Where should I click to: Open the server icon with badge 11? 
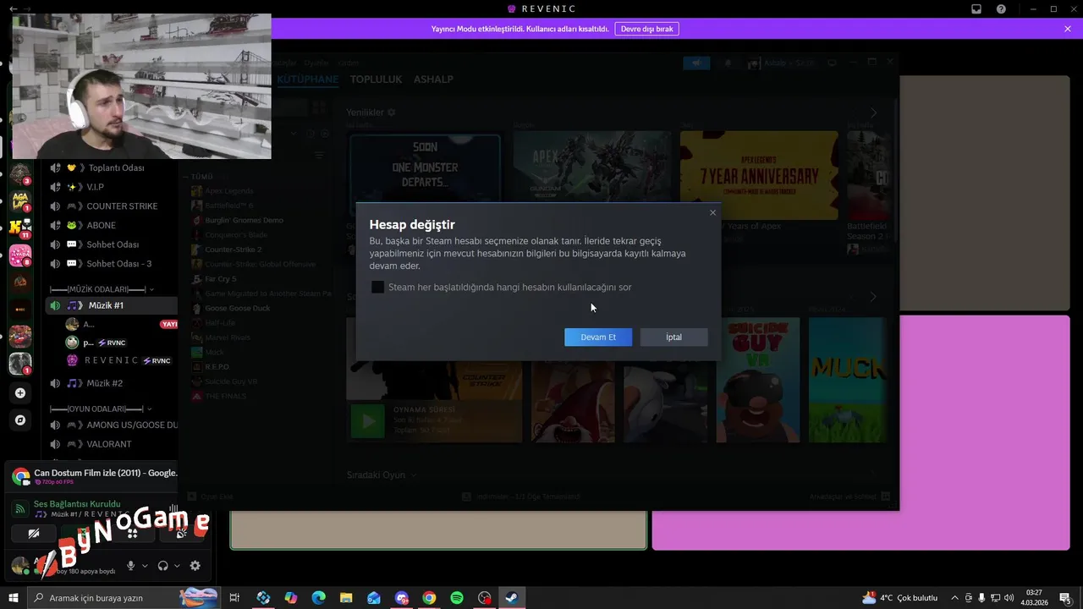coord(20,228)
